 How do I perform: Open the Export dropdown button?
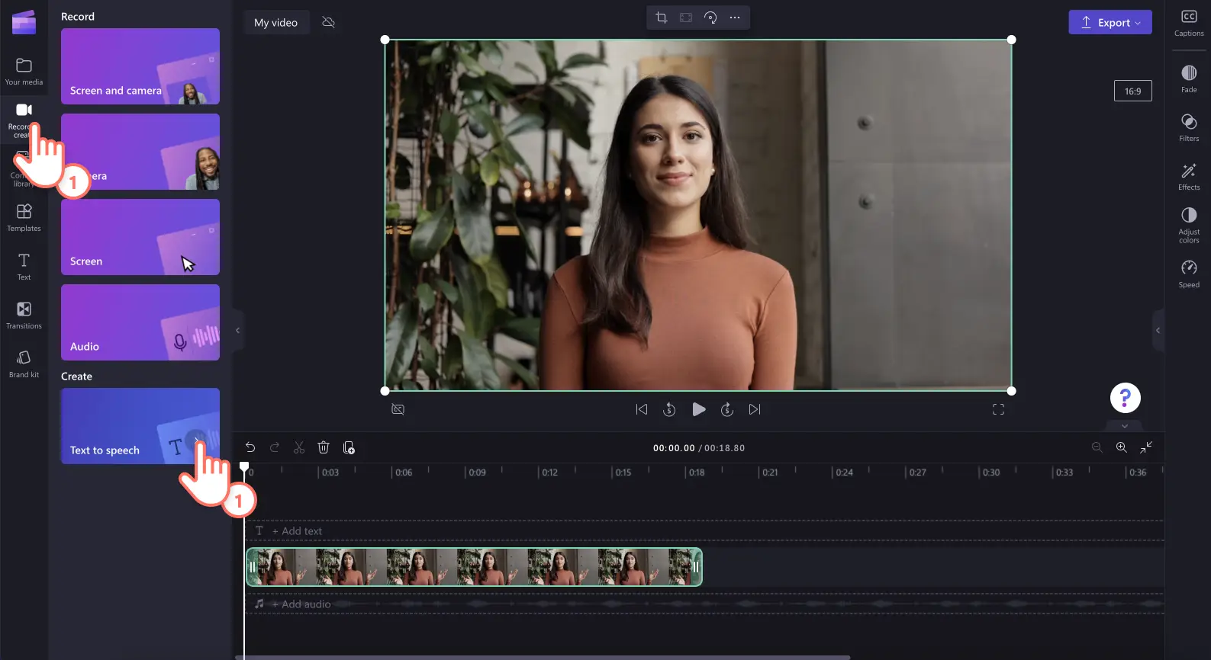(1110, 22)
